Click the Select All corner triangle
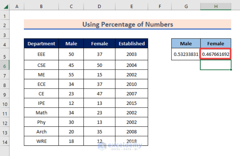 pyautogui.click(x=6, y=7)
